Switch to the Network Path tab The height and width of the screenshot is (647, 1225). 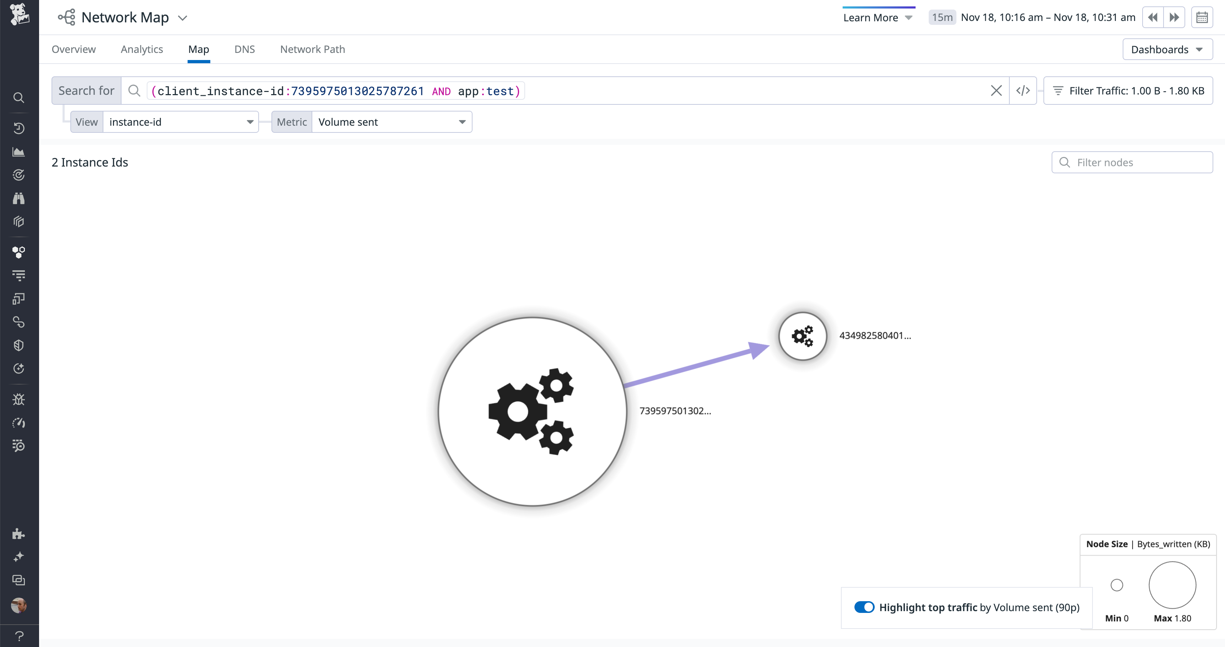[x=312, y=49]
